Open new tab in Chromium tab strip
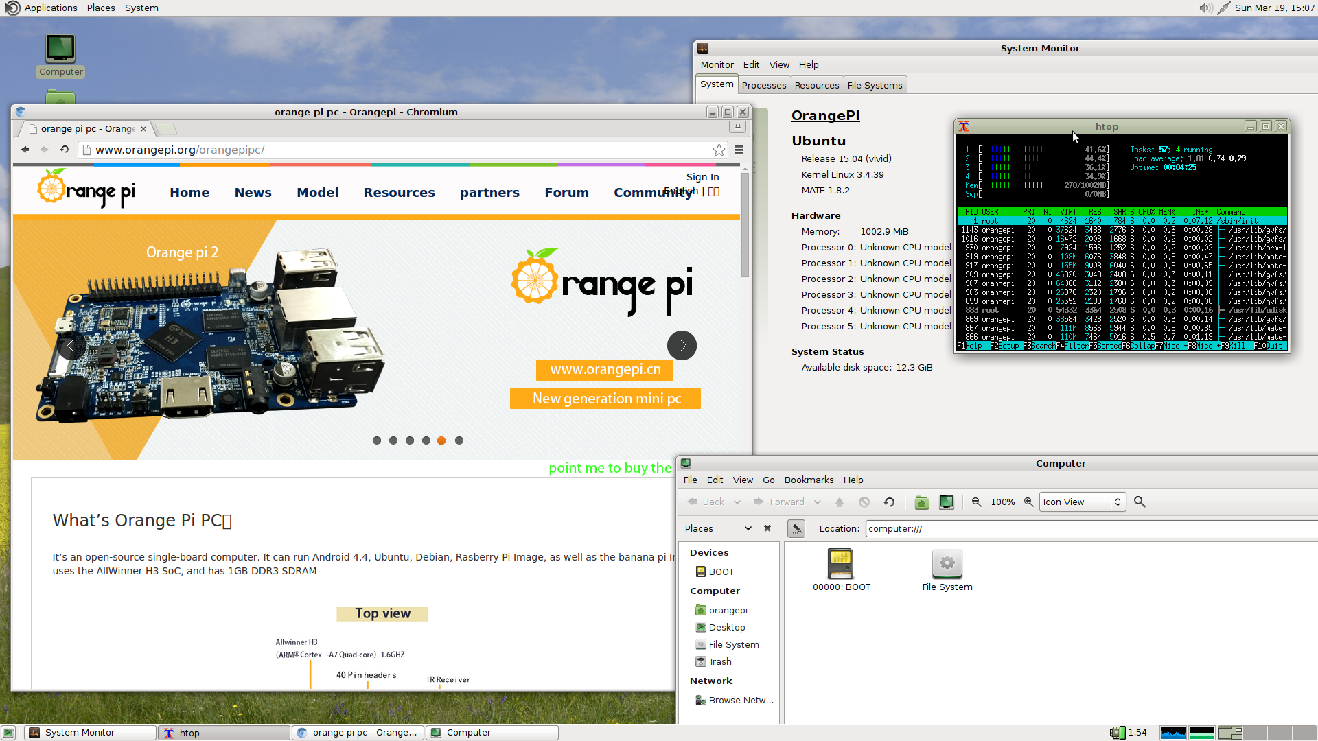Image resolution: width=1318 pixels, height=741 pixels. (166, 129)
